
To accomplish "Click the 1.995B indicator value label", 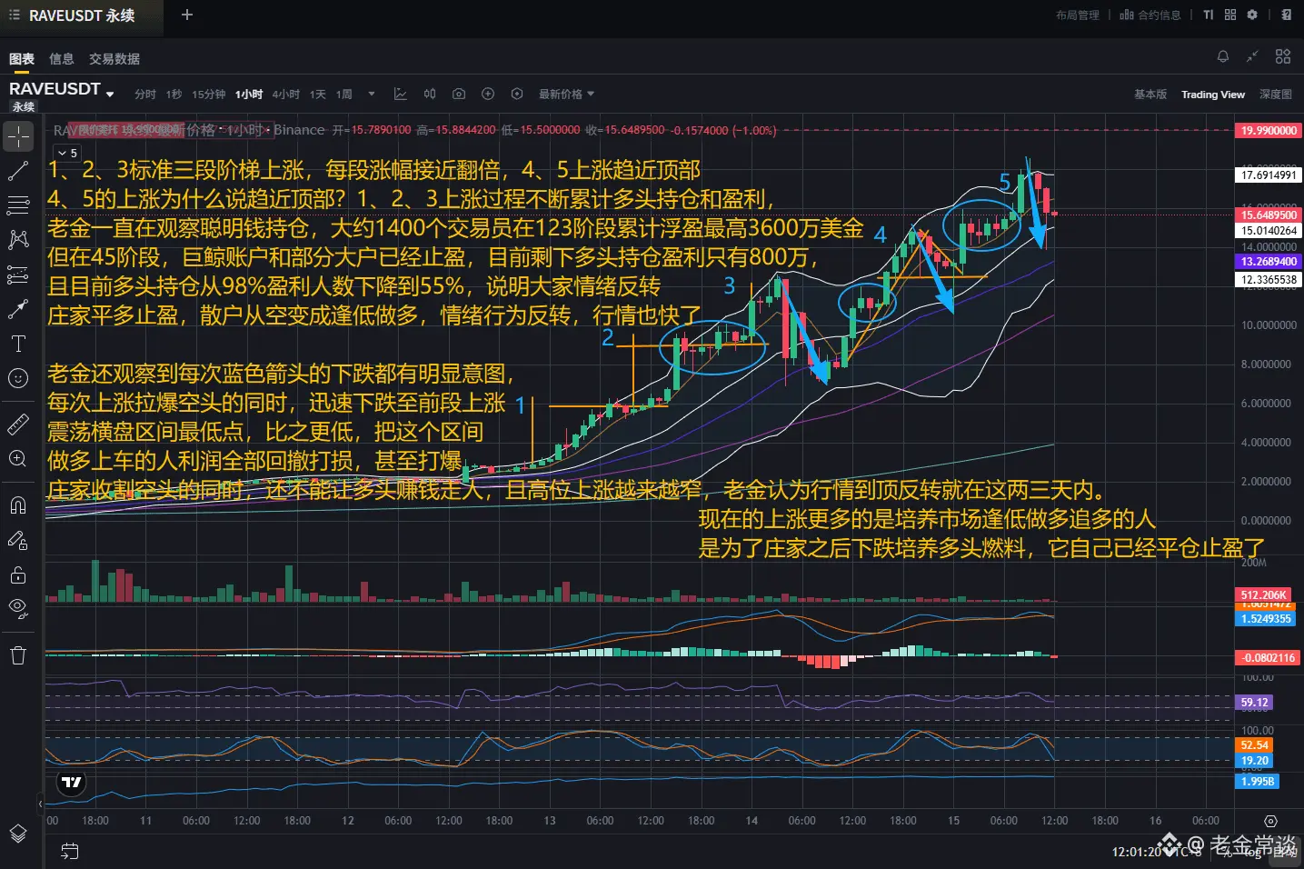I will (1259, 782).
